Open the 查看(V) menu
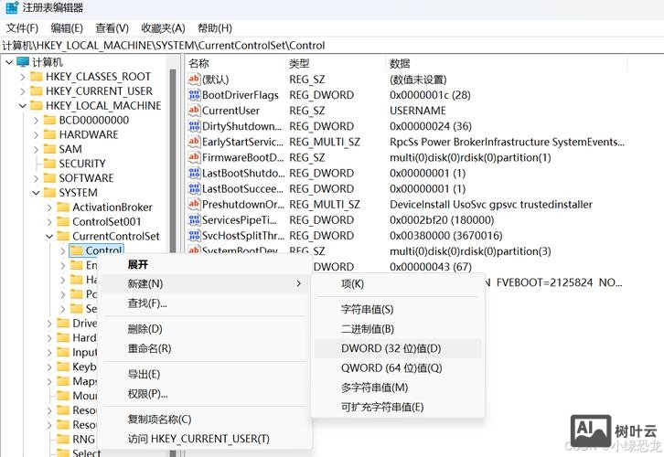 tap(112, 28)
